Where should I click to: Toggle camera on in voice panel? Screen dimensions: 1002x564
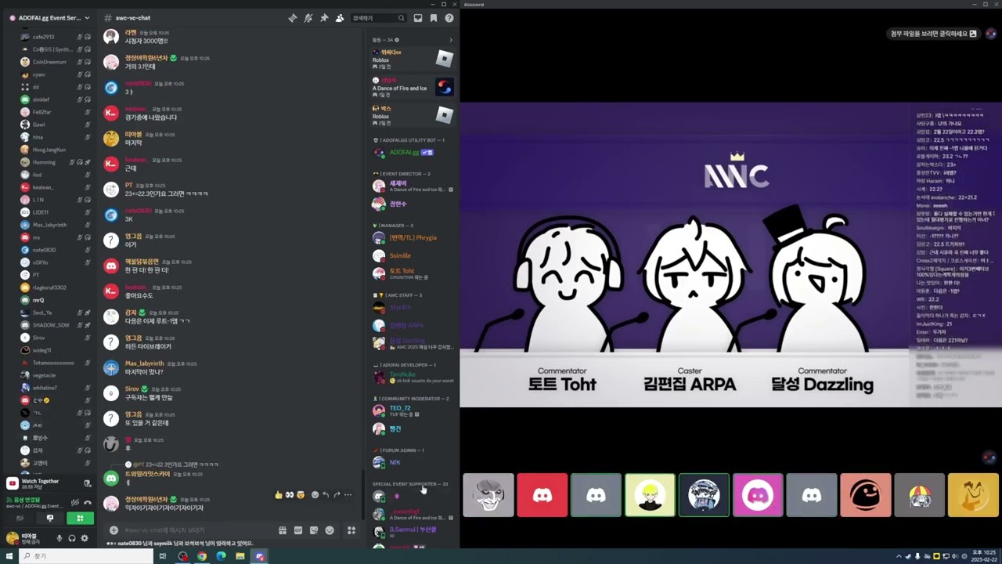[20, 518]
